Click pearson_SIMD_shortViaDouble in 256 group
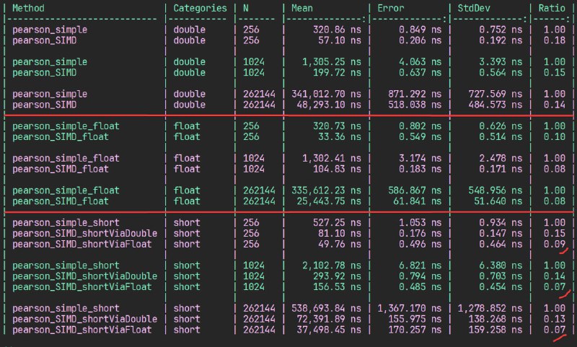 click(84, 233)
